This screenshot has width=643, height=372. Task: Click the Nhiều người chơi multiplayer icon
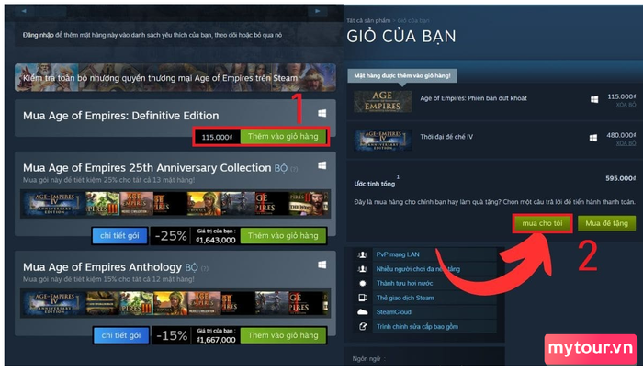click(363, 269)
